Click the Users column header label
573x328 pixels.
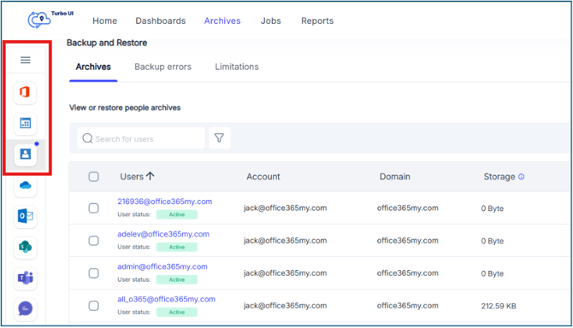(x=132, y=177)
